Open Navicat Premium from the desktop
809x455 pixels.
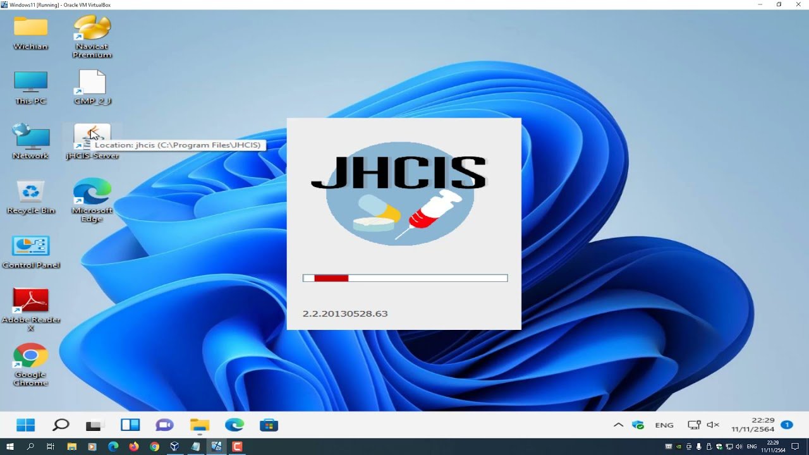point(92,28)
